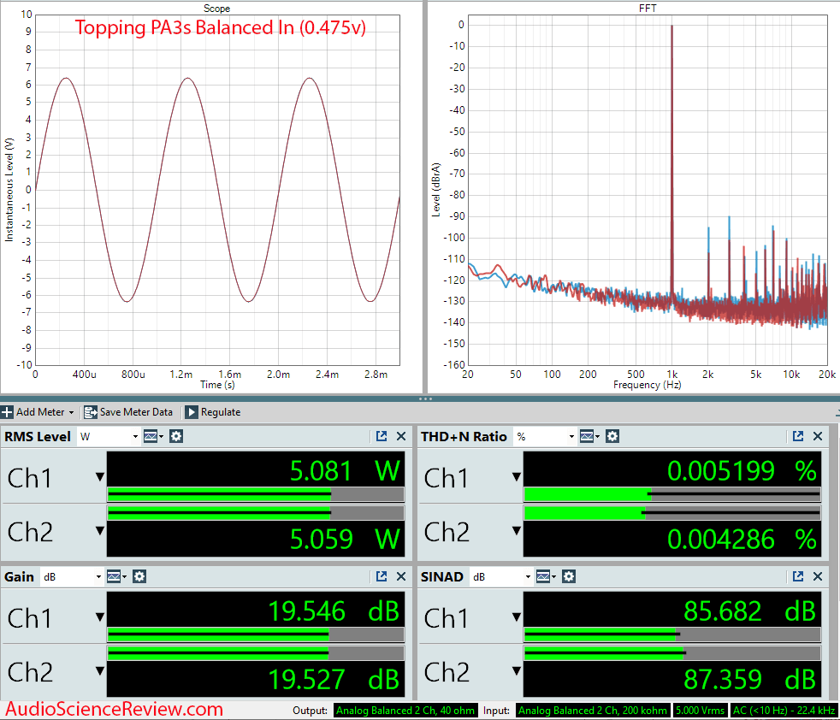Open the Add Meter dropdown arrow
This screenshot has height=720, width=840.
click(71, 412)
